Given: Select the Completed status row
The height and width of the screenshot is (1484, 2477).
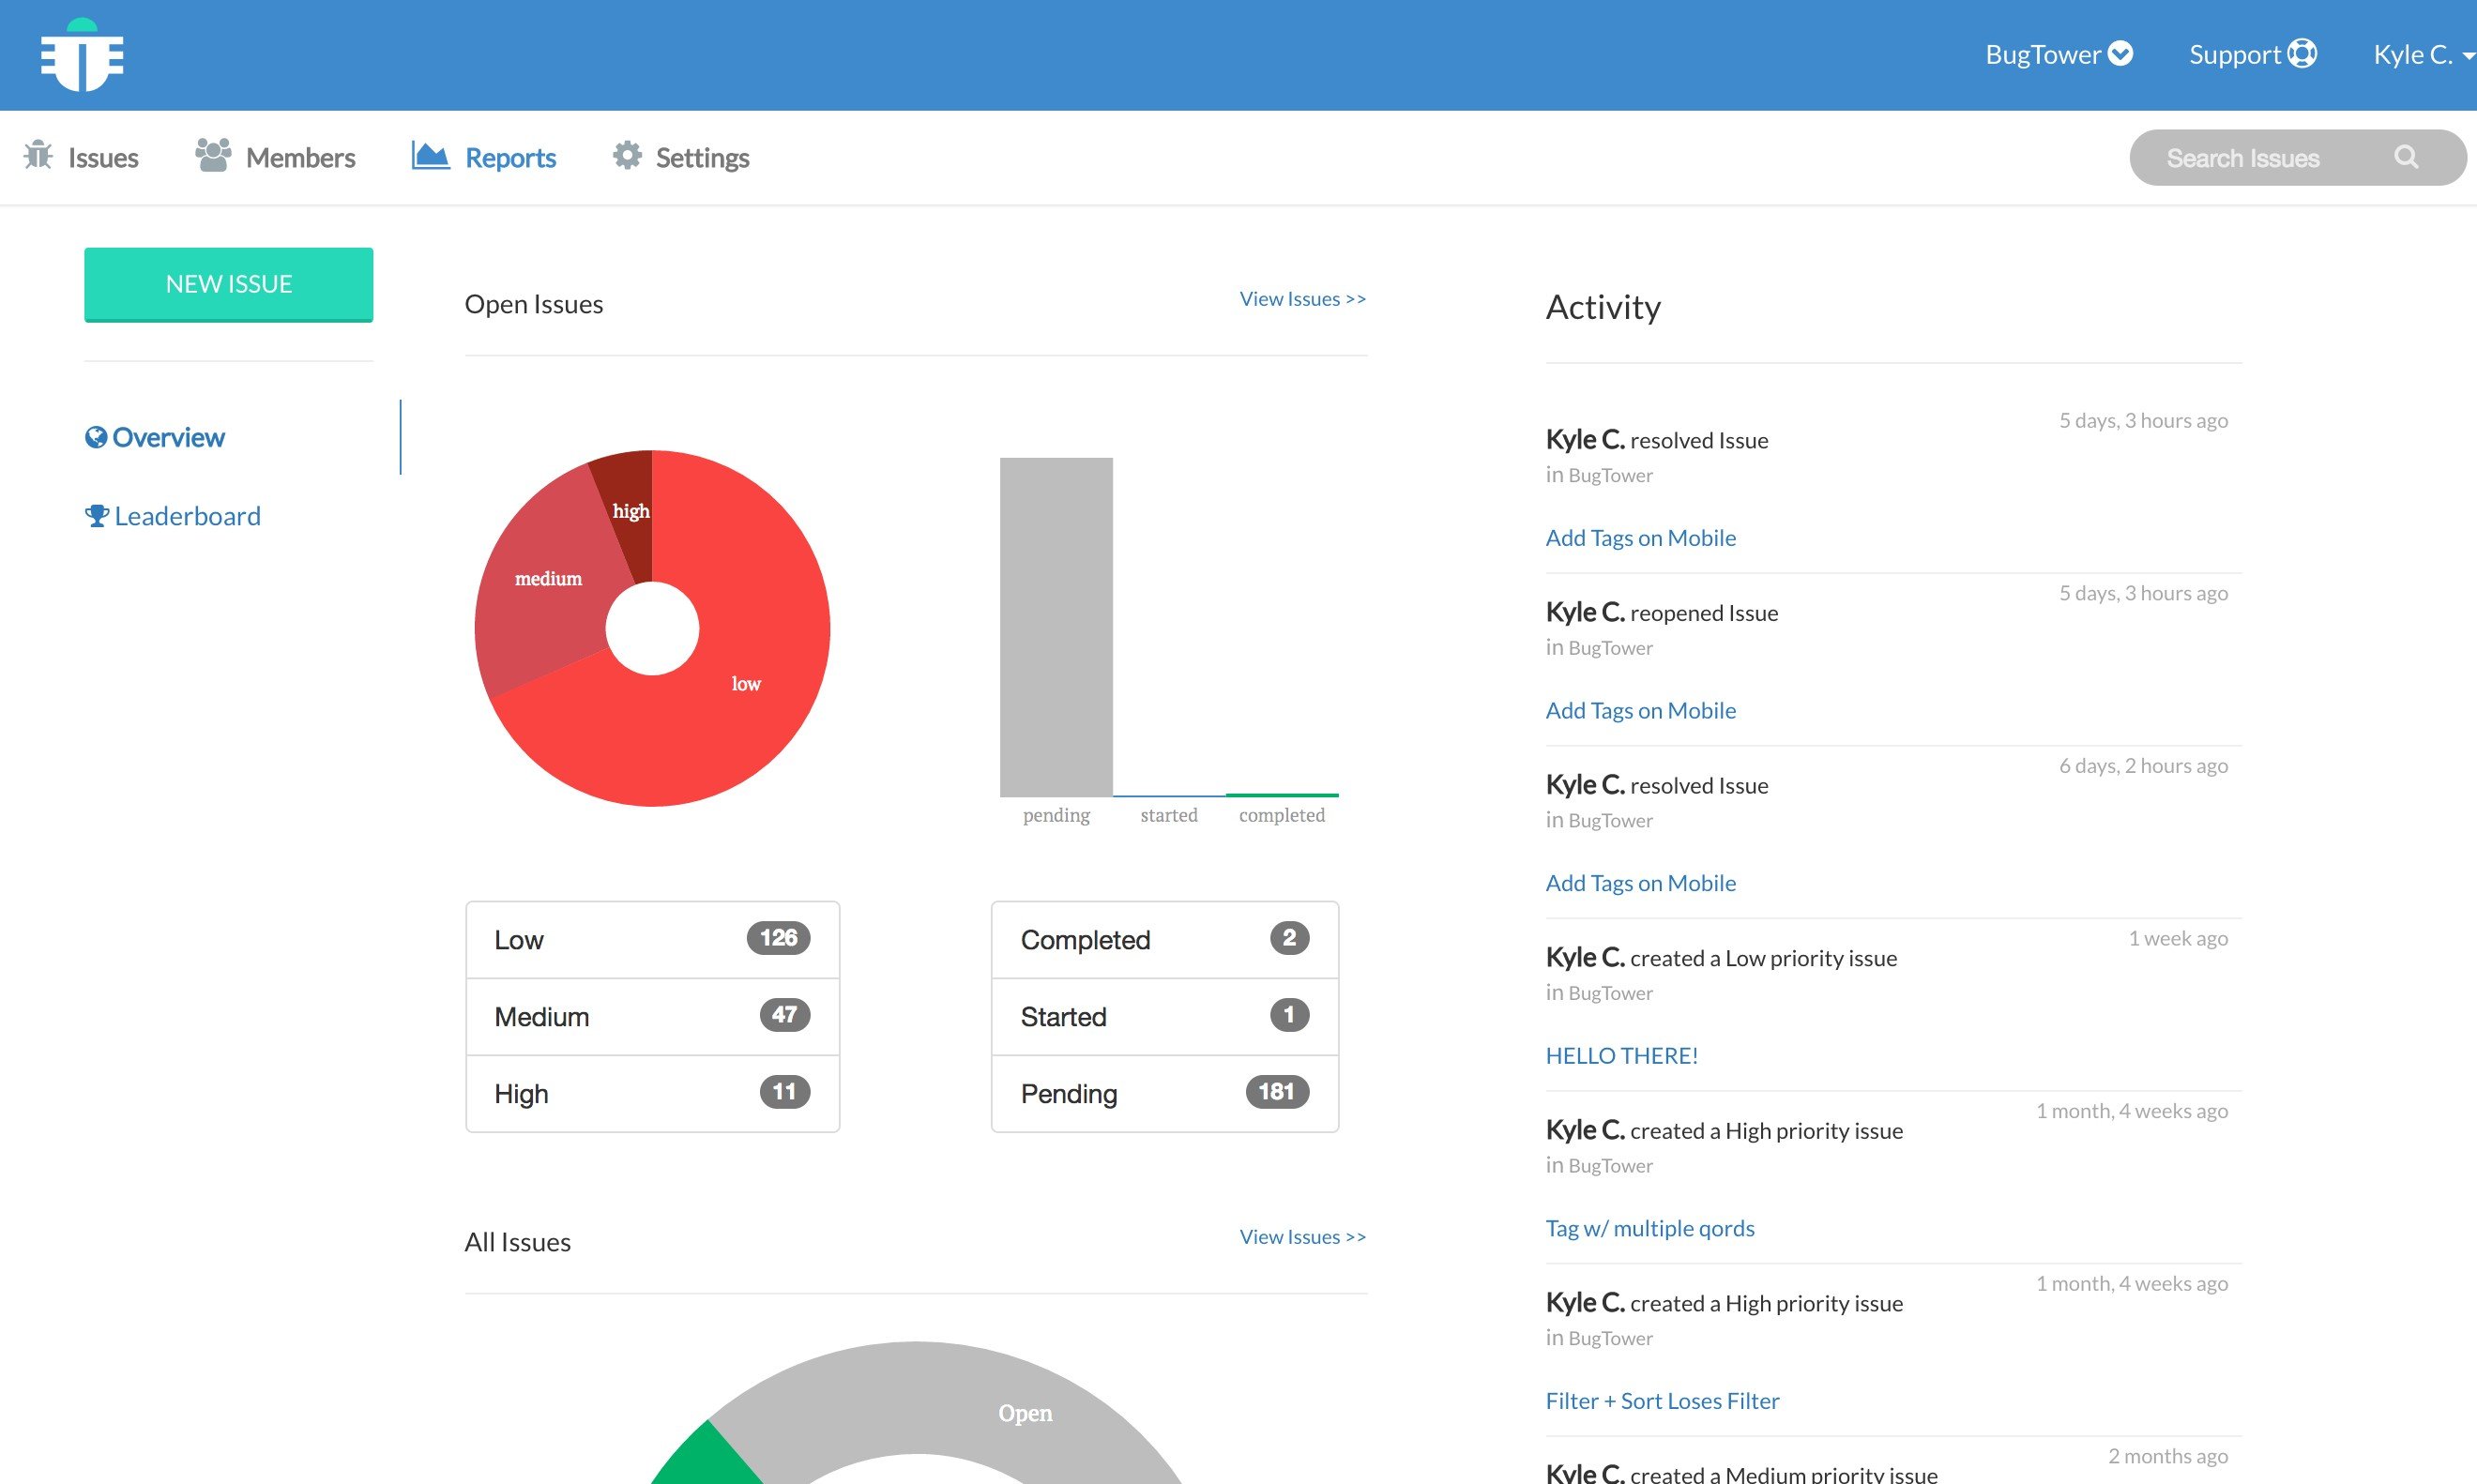Looking at the screenshot, I should [x=1165, y=940].
